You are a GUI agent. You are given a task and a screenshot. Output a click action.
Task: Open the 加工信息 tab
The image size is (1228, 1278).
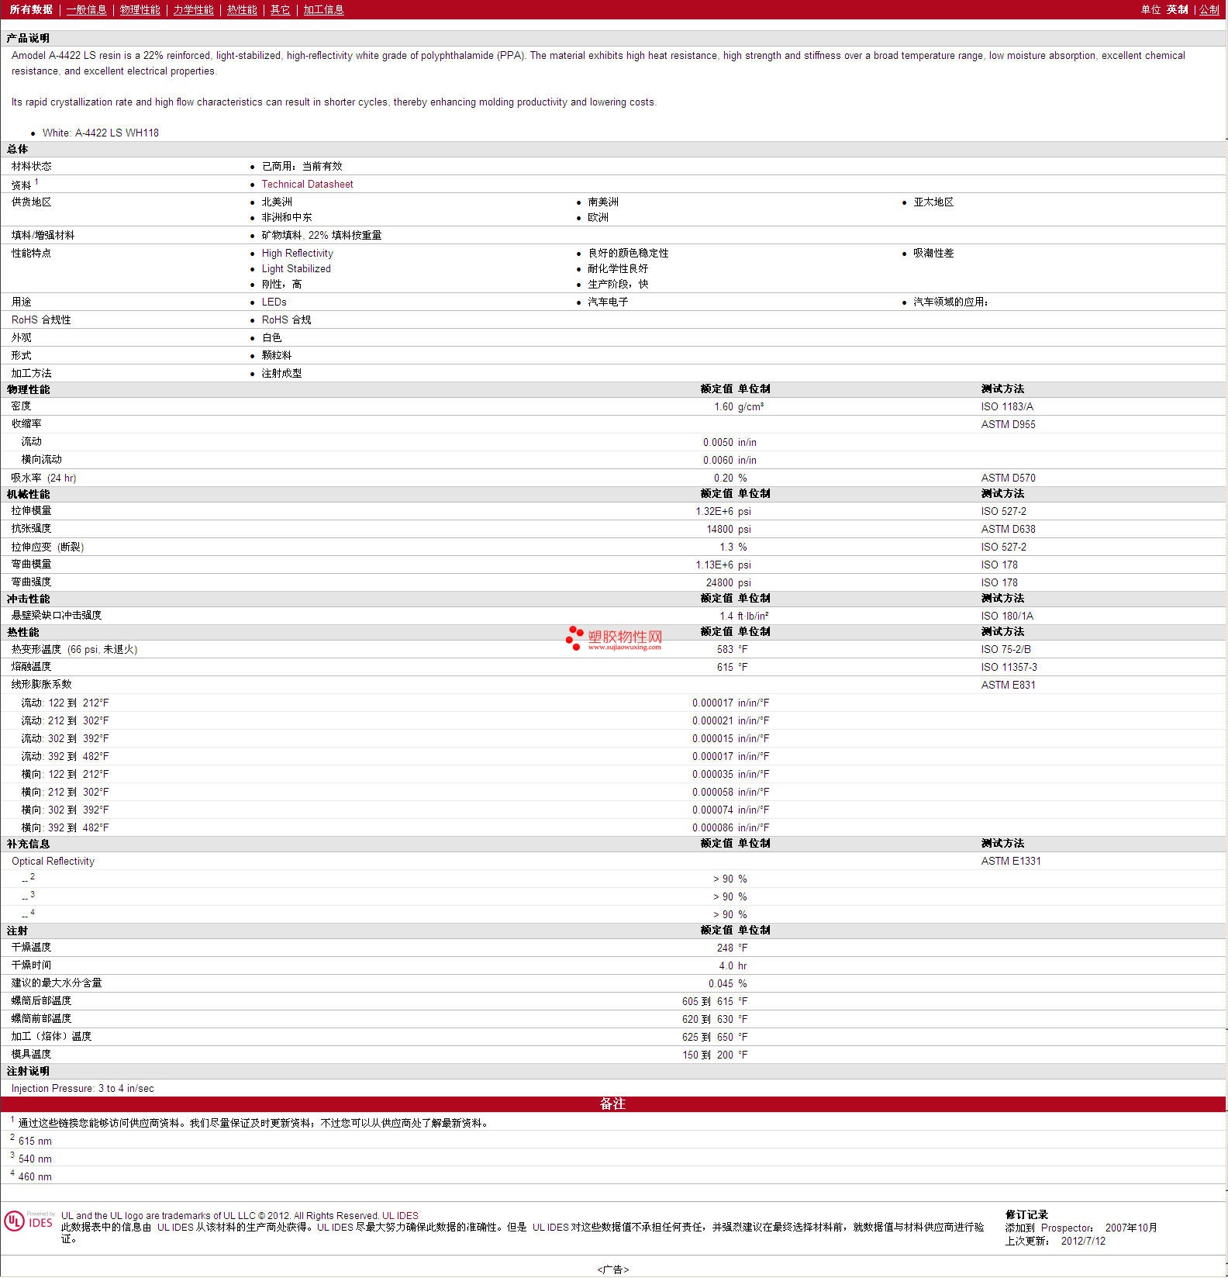tap(323, 9)
